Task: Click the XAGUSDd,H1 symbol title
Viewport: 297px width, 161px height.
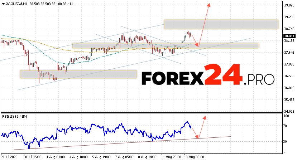Action: [x=14, y=3]
